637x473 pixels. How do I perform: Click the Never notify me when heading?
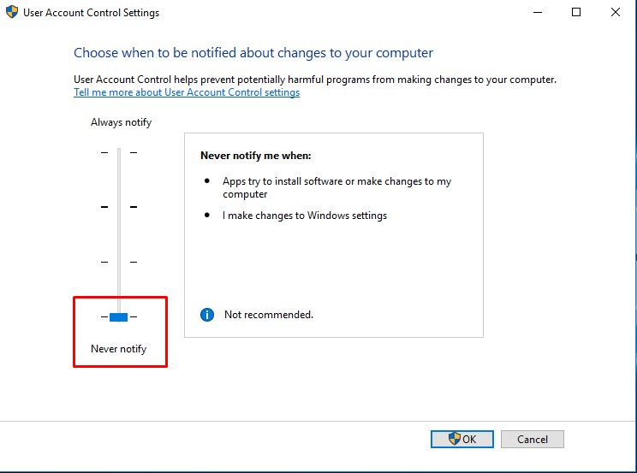pyautogui.click(x=255, y=157)
